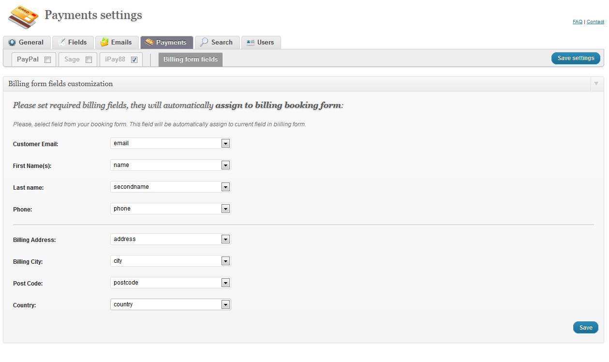Click the Fields tab pencil icon
This screenshot has width=609, height=362.
[x=61, y=43]
